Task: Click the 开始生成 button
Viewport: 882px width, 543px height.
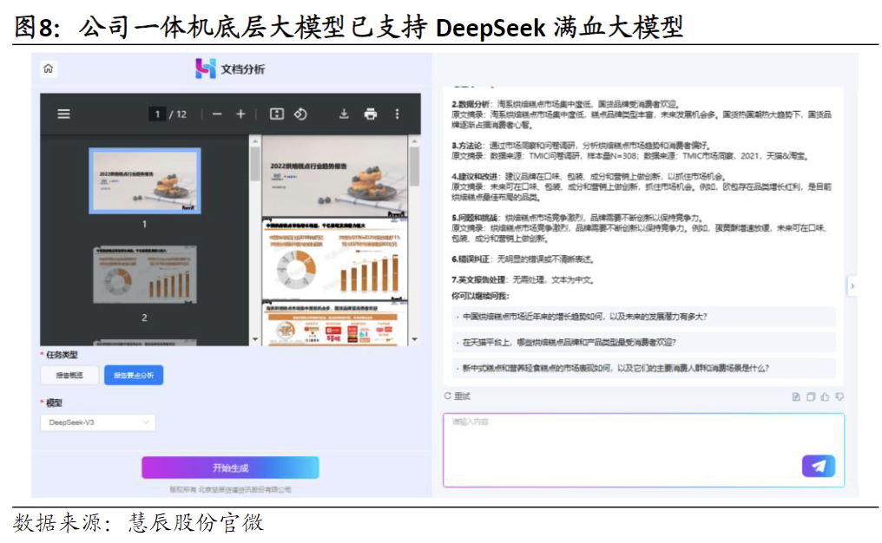Action: point(230,468)
